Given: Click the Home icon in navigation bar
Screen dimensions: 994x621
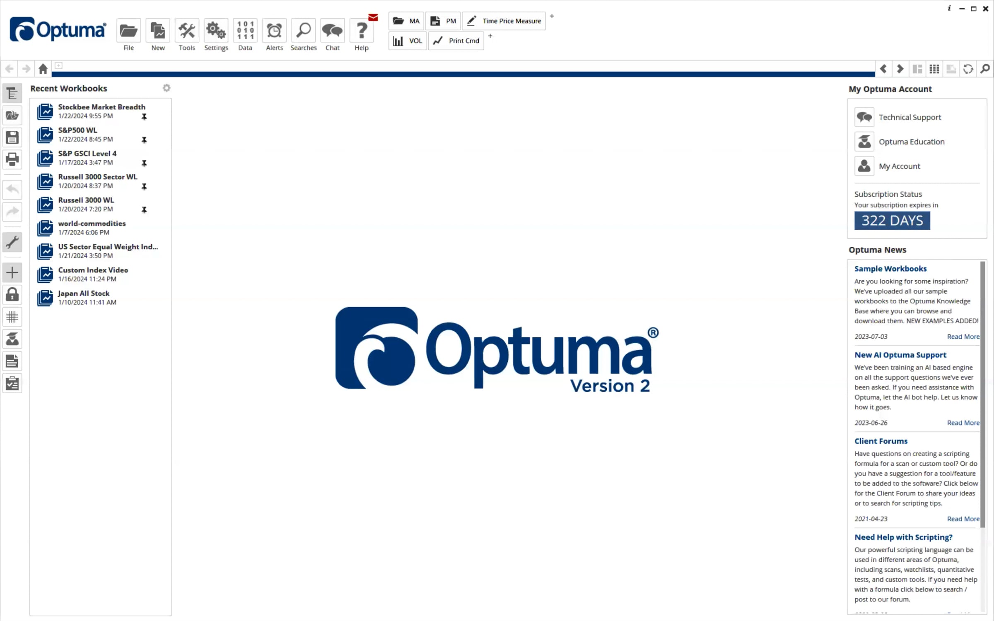Looking at the screenshot, I should 43,68.
